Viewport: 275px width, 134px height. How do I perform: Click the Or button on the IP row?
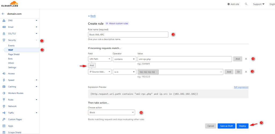click(x=238, y=72)
